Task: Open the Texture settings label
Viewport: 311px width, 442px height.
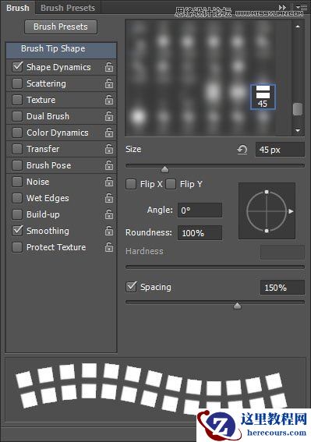Action: (x=41, y=100)
